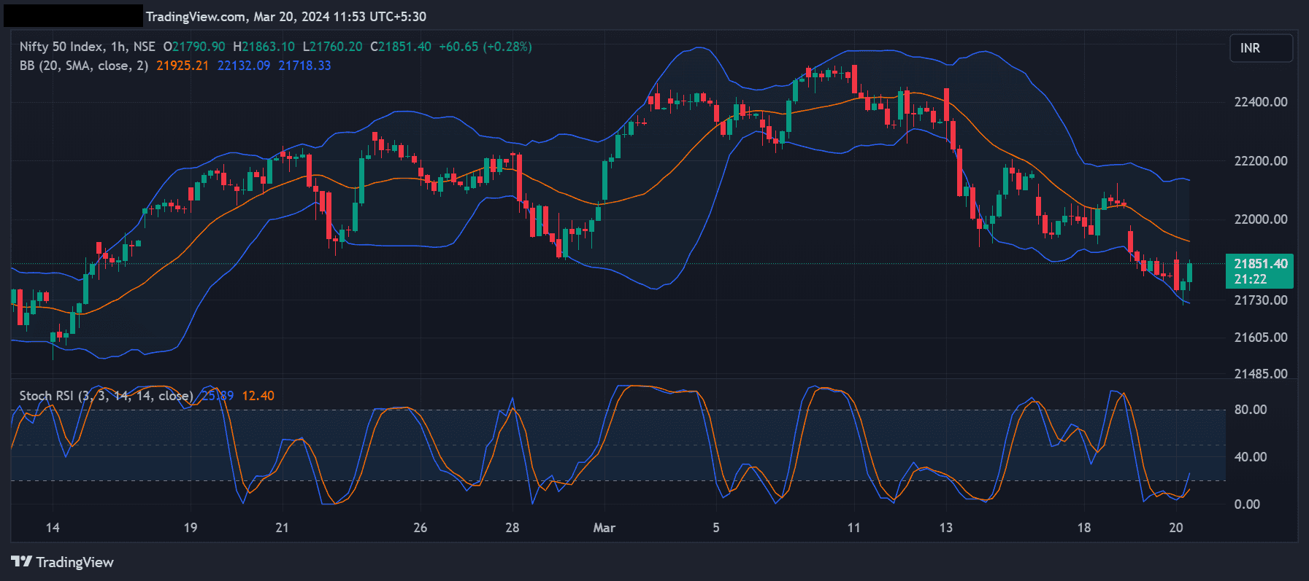Viewport: 1309px width, 581px height.
Task: Click the 19 date label on time axis
Action: (x=191, y=528)
